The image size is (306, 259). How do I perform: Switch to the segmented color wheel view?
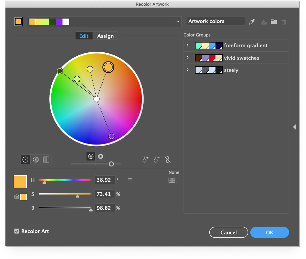[x=35, y=159]
